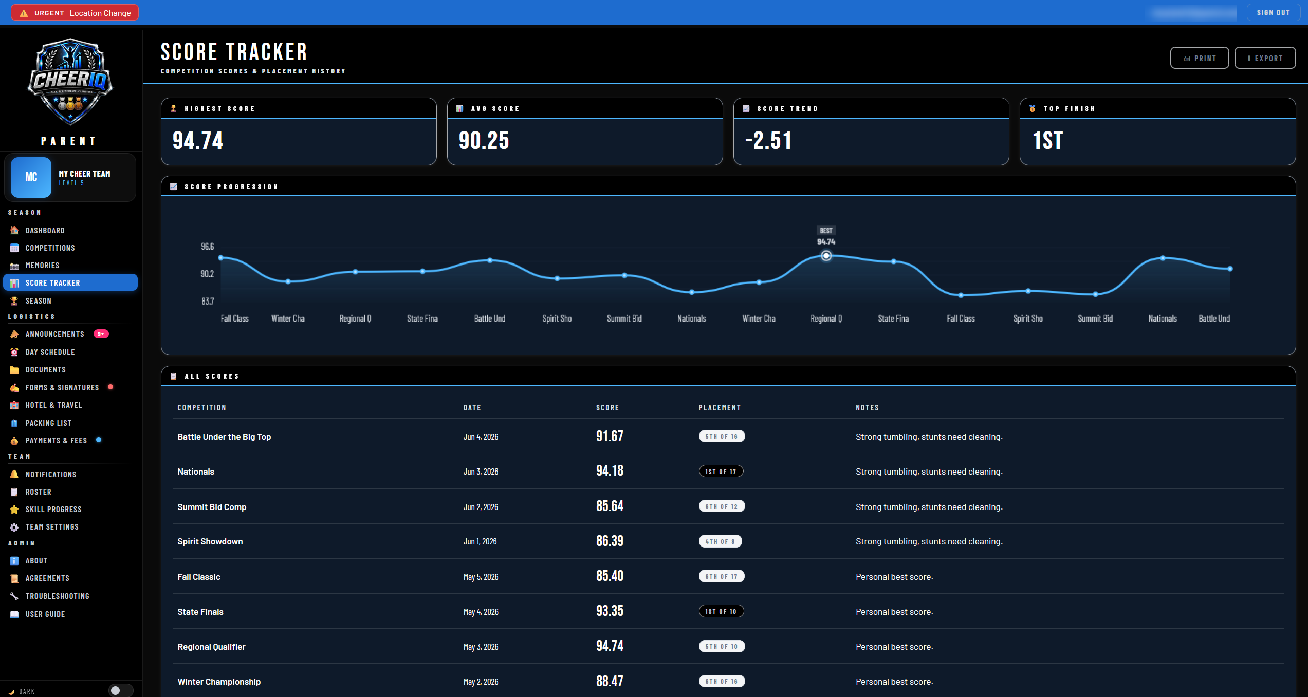This screenshot has width=1308, height=697.
Task: Click the Documents folder icon
Action: tap(14, 370)
